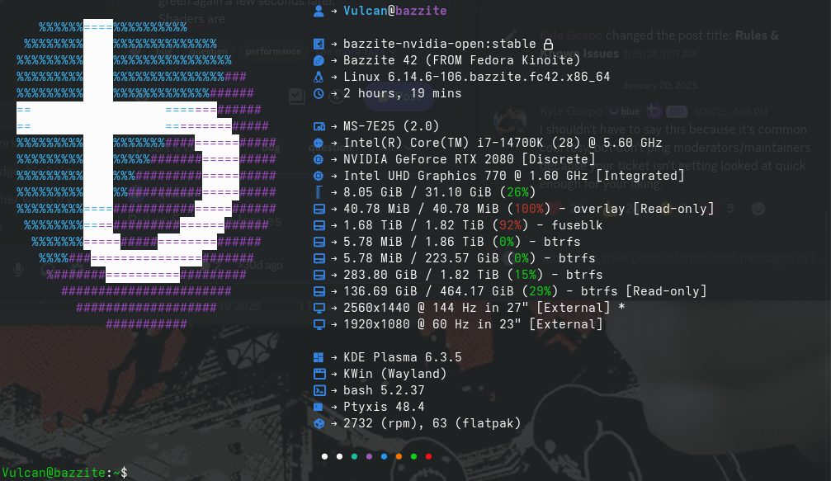Click the disk icon beside 5.78 MiB / 223.57 GiB
The width and height of the screenshot is (831, 481).
click(319, 258)
